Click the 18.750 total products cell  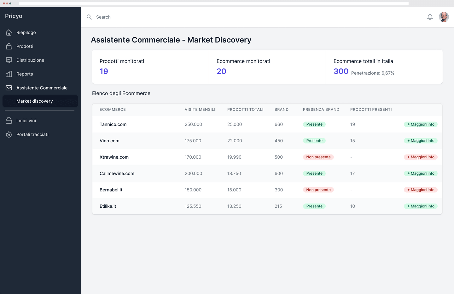tap(234, 173)
